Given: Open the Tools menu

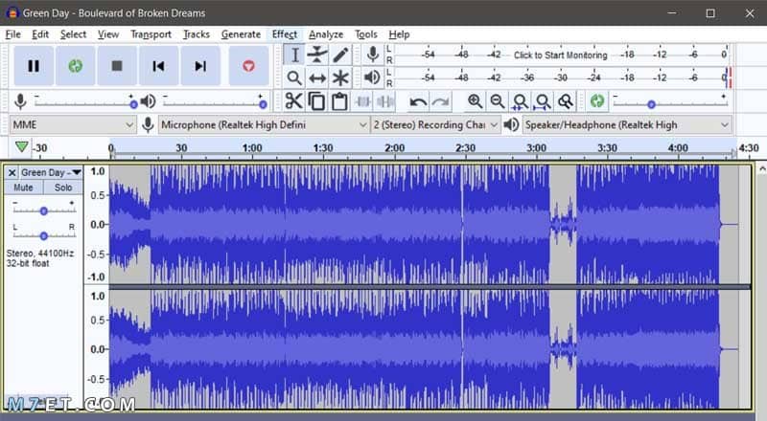Looking at the screenshot, I should 366,34.
